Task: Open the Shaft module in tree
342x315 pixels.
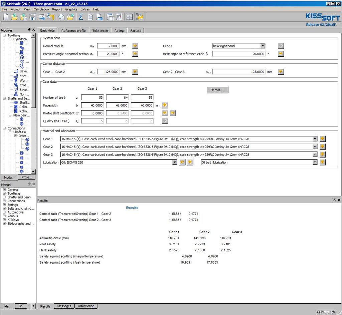Action: click(16, 102)
